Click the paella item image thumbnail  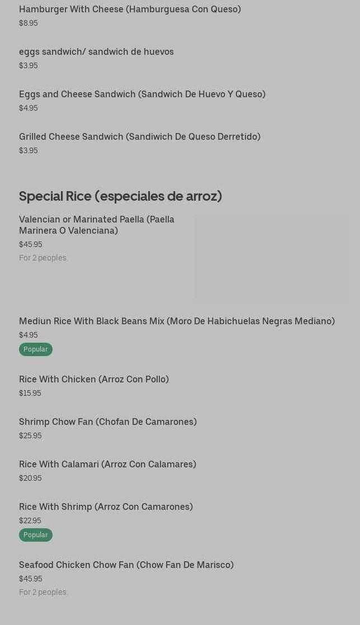click(x=272, y=258)
